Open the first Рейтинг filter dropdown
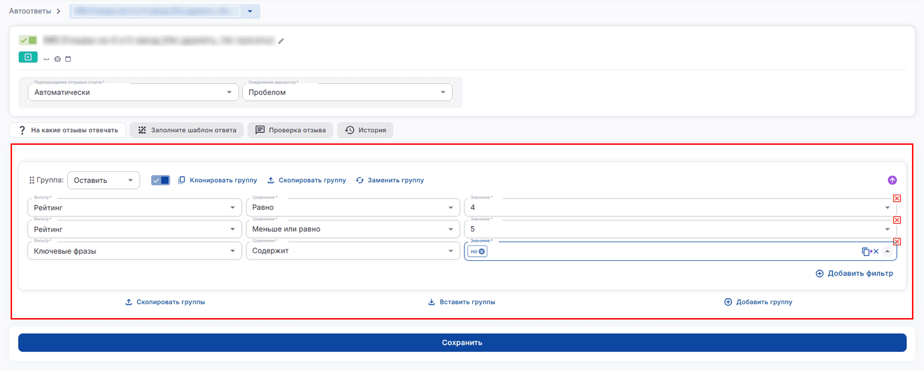 point(135,207)
